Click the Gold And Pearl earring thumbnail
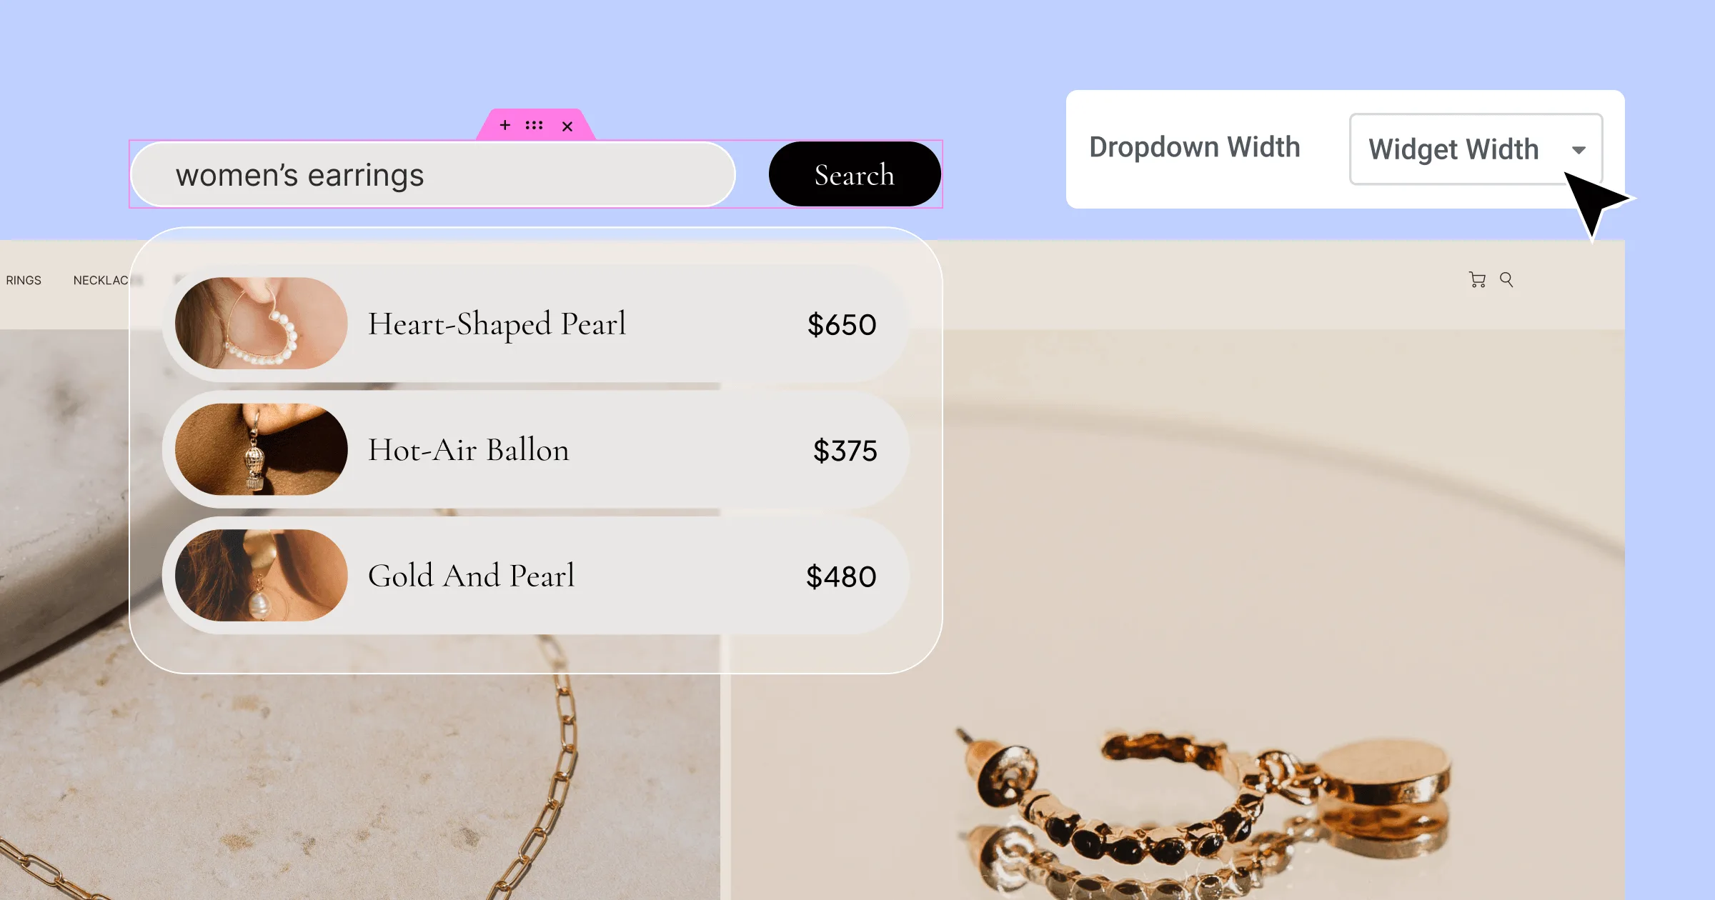The height and width of the screenshot is (900, 1715). pyautogui.click(x=262, y=575)
